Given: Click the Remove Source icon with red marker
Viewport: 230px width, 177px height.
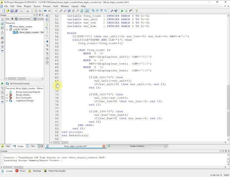Looking at the screenshot, I should (3, 38).
